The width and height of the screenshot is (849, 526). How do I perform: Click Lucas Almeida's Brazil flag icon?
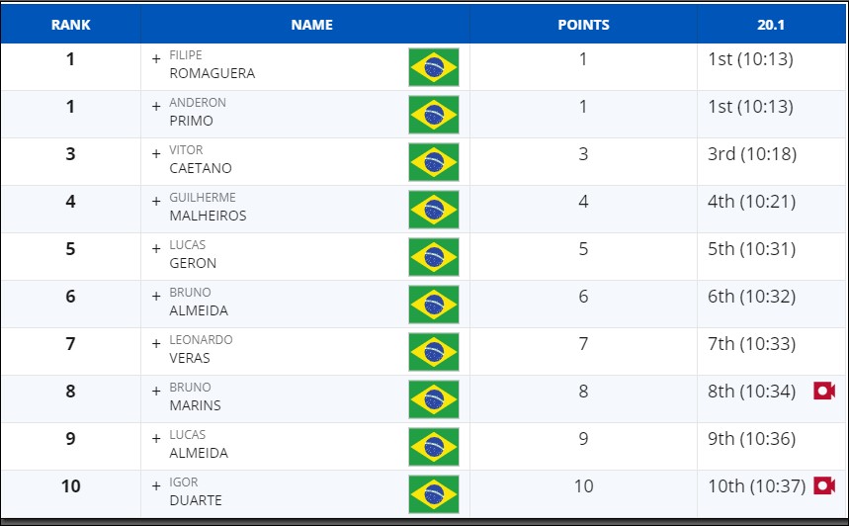pyautogui.click(x=434, y=446)
